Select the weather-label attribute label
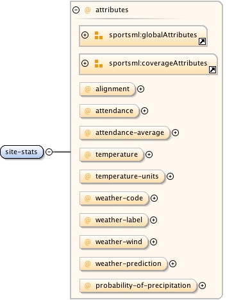The height and width of the screenshot is (300, 234). (x=119, y=220)
